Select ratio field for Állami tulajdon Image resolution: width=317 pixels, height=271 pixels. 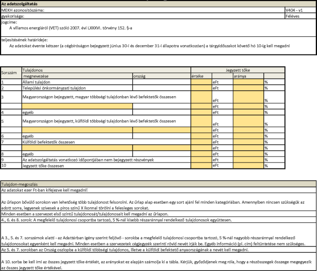248,82
